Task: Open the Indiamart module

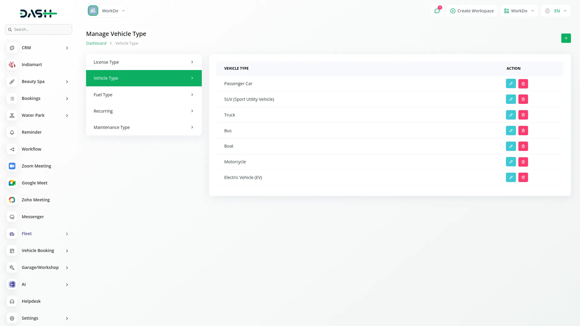Action: 32,65
